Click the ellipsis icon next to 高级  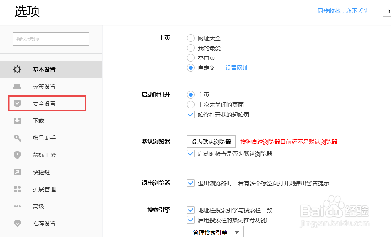(x=17, y=206)
